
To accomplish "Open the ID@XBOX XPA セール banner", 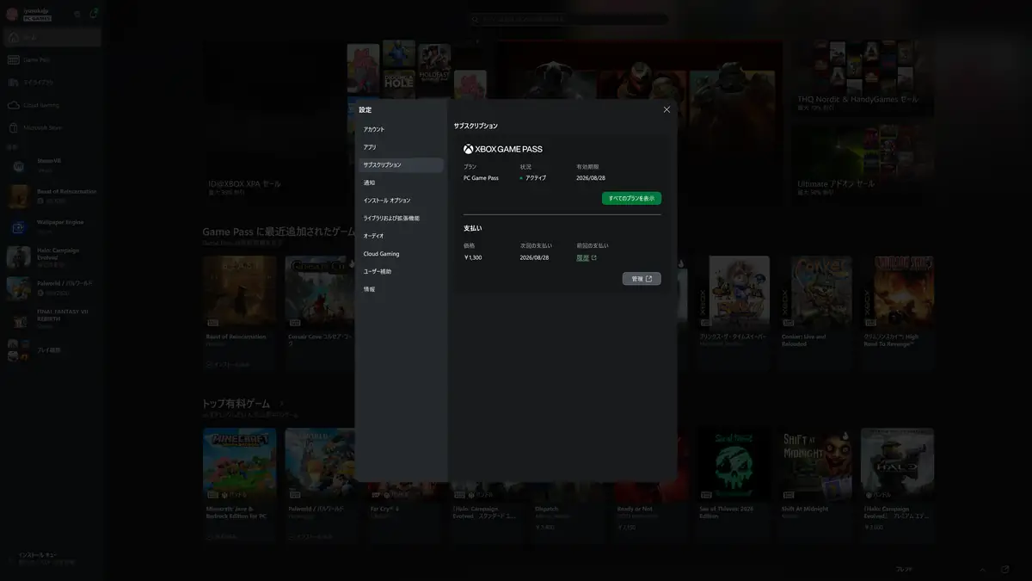I will pos(273,121).
